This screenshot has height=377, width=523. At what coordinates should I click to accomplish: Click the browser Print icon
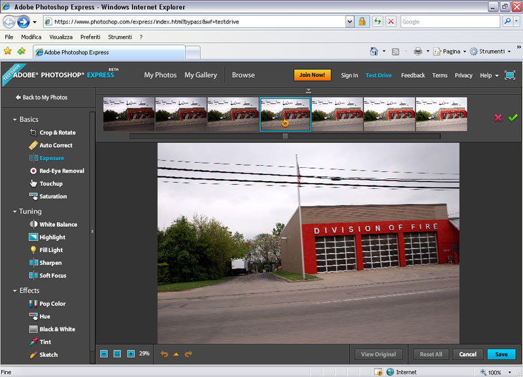pyautogui.click(x=418, y=52)
